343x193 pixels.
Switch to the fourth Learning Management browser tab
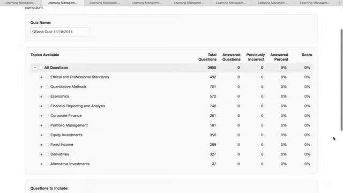pyautogui.click(x=147, y=3)
